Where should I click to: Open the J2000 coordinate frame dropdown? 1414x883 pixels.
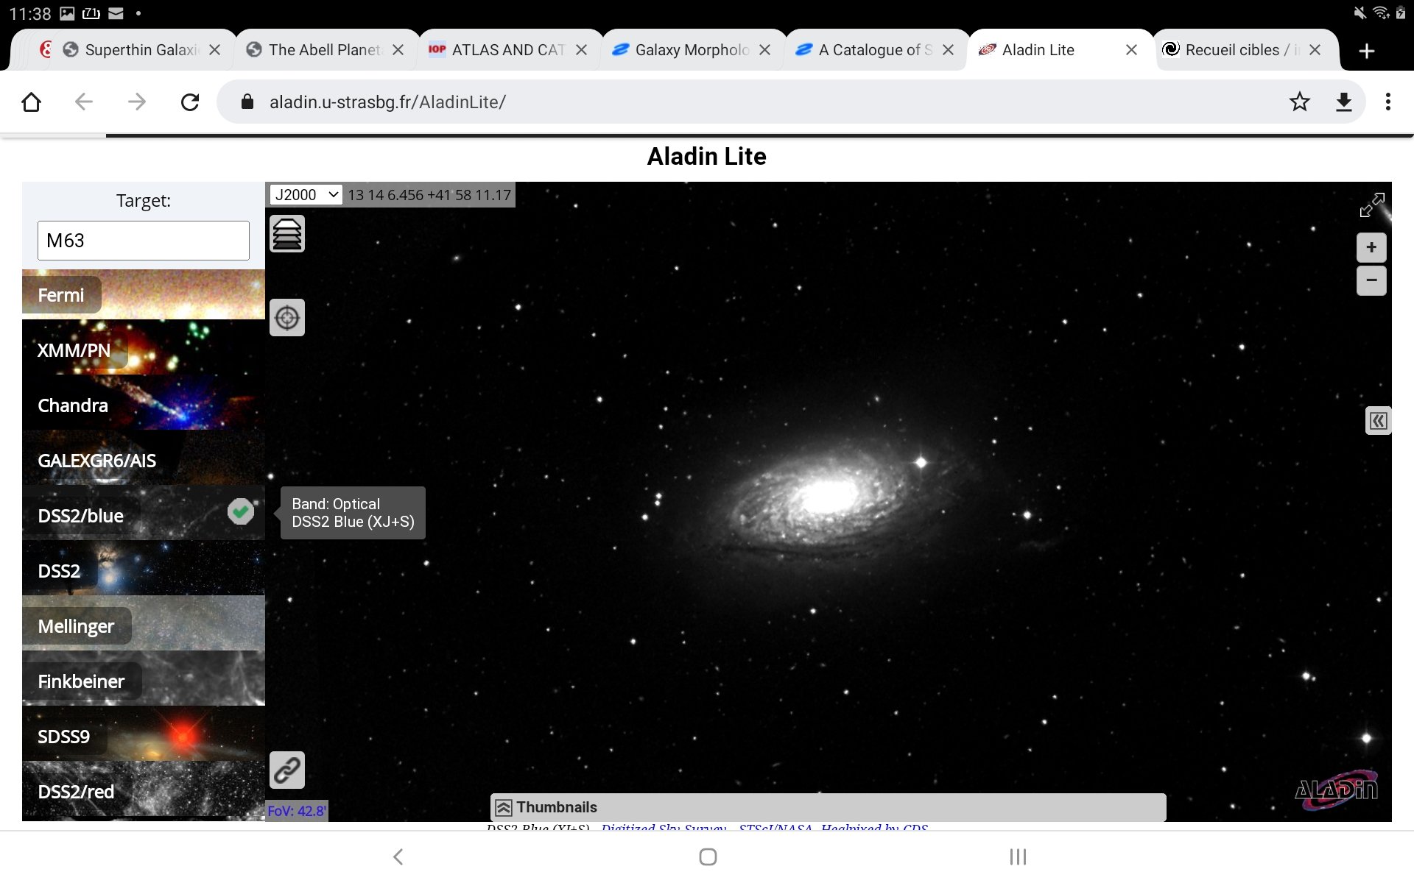click(306, 195)
